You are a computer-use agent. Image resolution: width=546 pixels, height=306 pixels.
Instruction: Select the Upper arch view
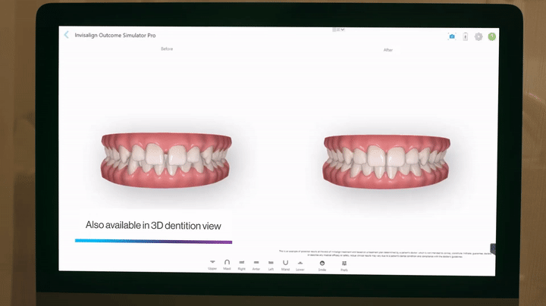[212, 263]
